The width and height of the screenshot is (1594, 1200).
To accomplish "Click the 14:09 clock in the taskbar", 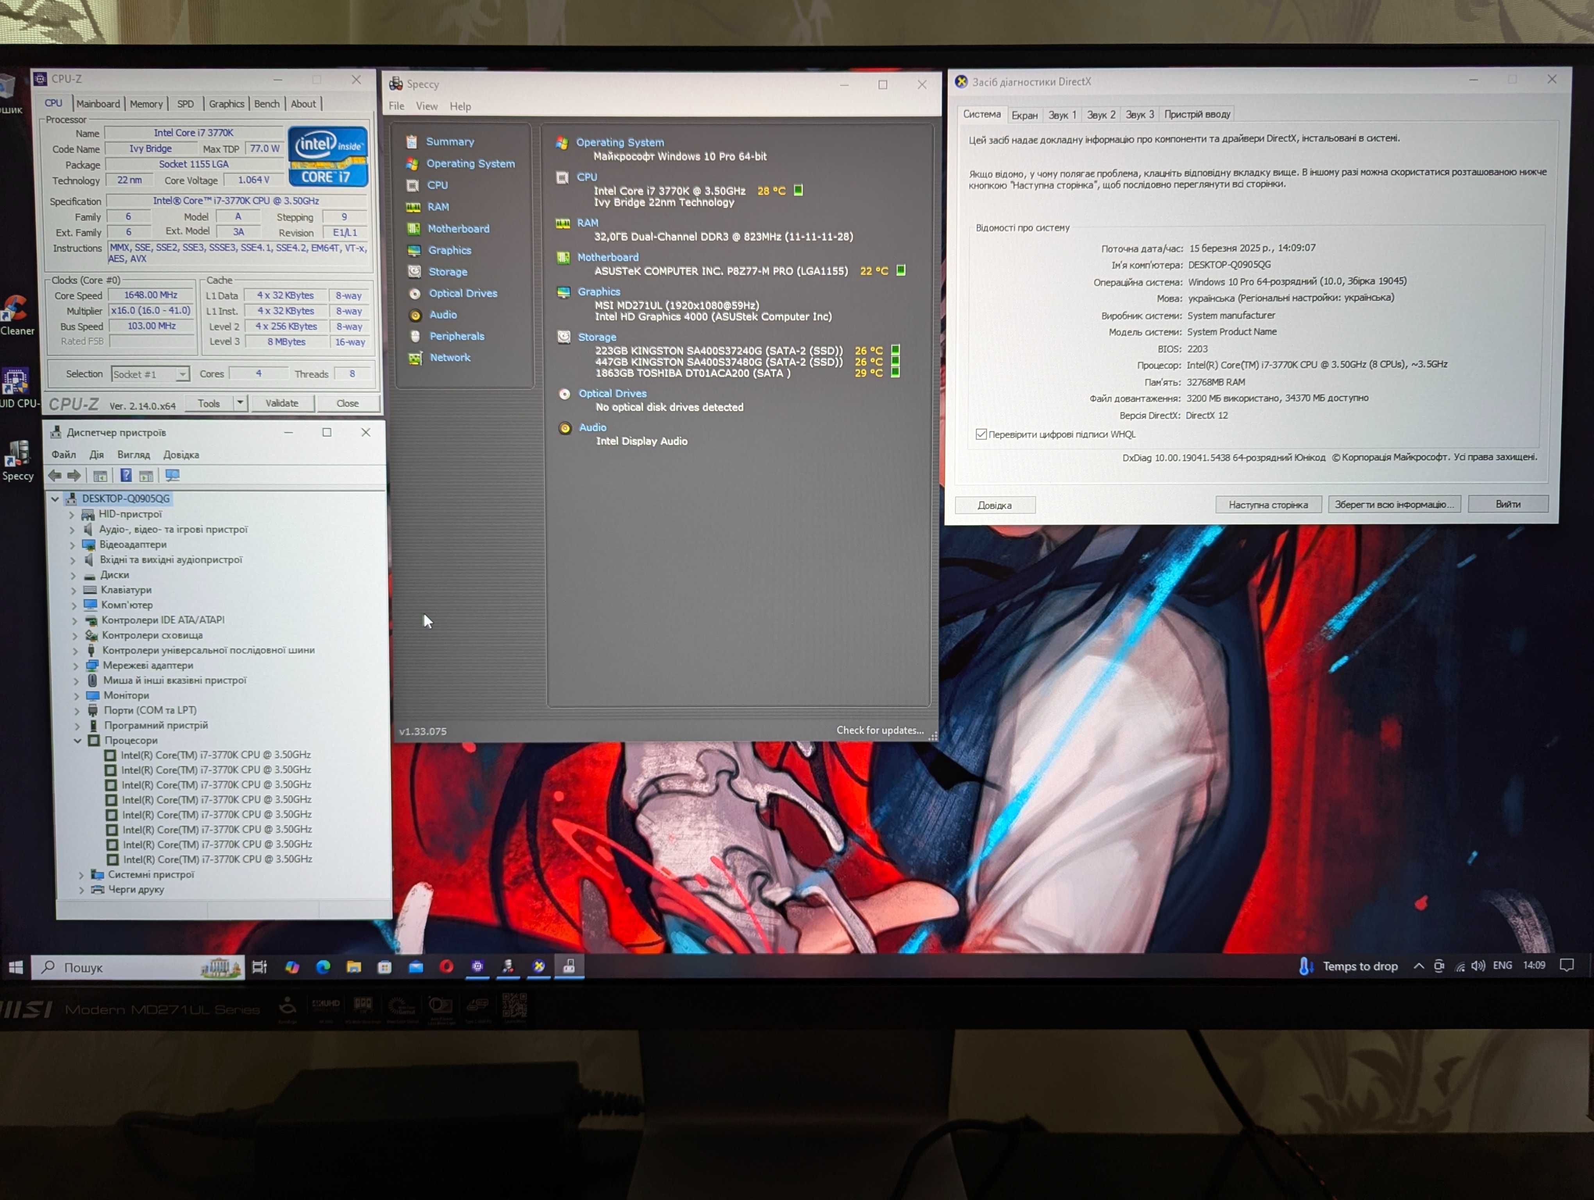I will [1534, 965].
